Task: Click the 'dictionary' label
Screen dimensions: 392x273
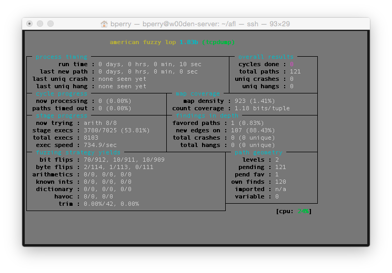Action: coord(54,189)
